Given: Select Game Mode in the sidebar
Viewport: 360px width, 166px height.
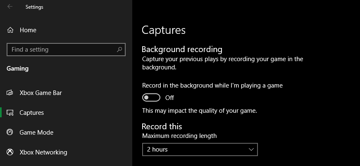Looking at the screenshot, I should [36, 133].
